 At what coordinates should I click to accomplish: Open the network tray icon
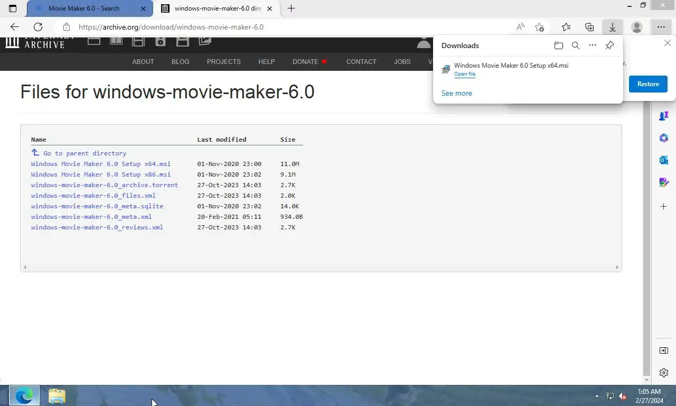point(610,396)
